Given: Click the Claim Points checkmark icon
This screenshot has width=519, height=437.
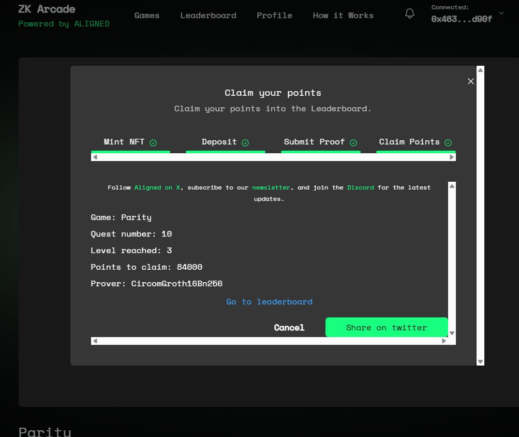Looking at the screenshot, I should tap(448, 143).
